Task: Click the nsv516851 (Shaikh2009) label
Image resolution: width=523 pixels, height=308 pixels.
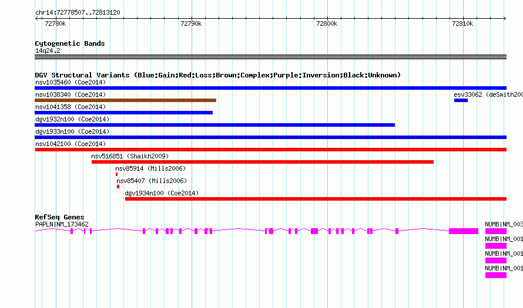Action: 130,156
